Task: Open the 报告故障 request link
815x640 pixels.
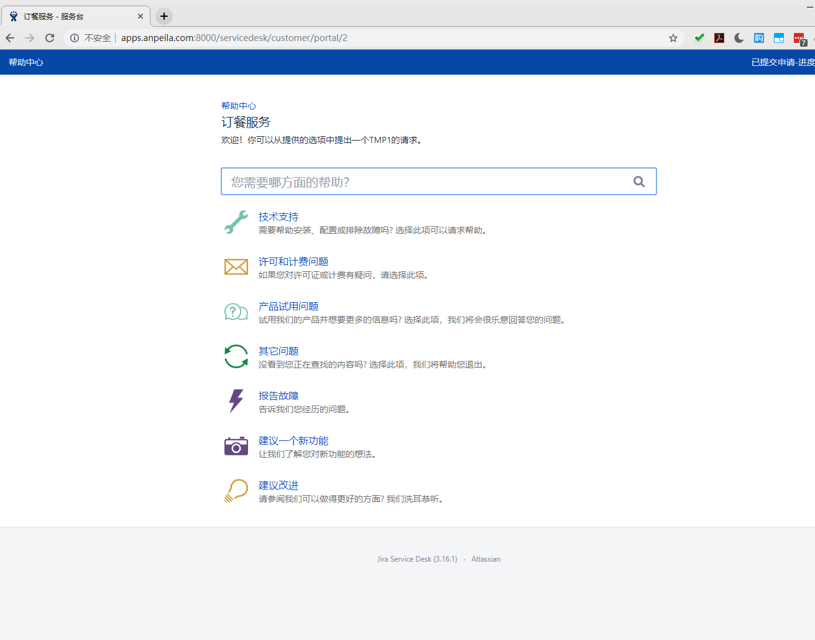Action: point(279,396)
